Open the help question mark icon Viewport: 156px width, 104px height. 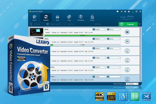tap(129, 11)
